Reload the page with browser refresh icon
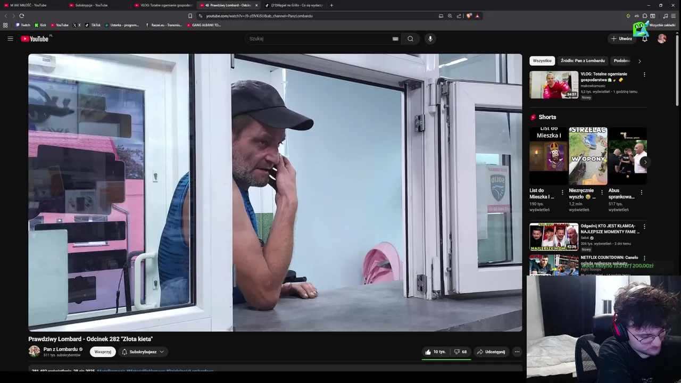Screen dimensions: 681x383 pyautogui.click(x=21, y=15)
